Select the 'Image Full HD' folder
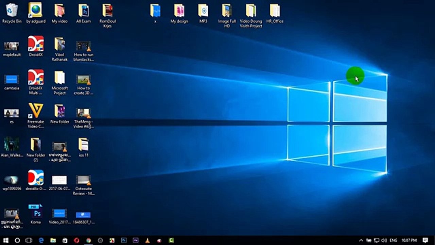Screen dimensions: 435x245 tap(227, 16)
